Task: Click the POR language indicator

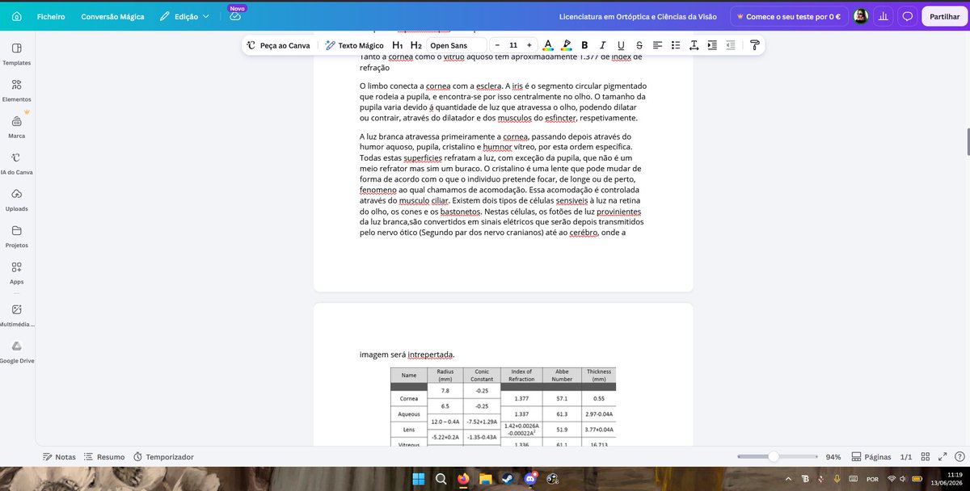Action: 872,479
